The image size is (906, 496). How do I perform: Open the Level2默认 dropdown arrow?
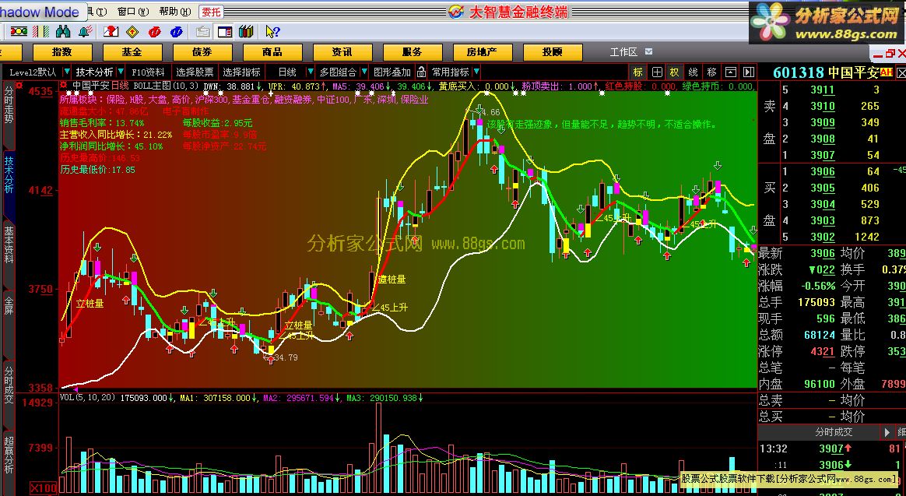pos(67,72)
